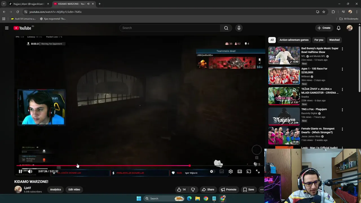Start voice search with microphone icon
This screenshot has height=203, width=361.
click(x=239, y=28)
